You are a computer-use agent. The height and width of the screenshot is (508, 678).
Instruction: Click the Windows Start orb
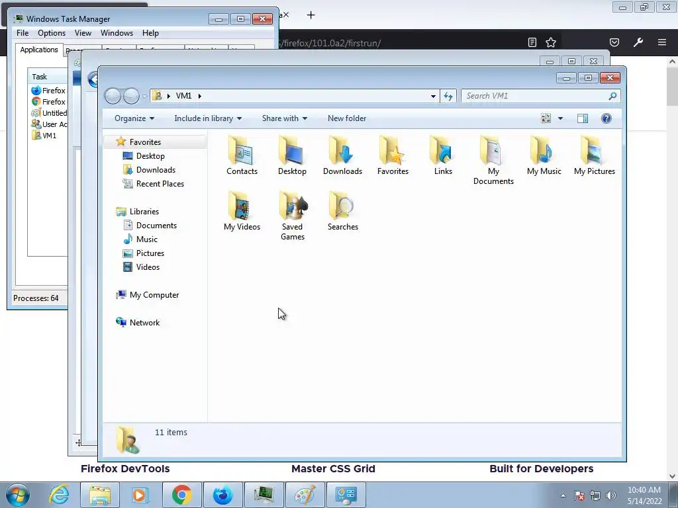tap(17, 495)
